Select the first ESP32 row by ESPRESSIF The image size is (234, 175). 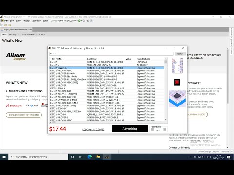tap(107, 62)
